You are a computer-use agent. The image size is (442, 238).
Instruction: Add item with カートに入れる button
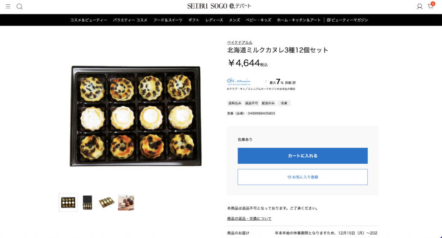point(303,155)
